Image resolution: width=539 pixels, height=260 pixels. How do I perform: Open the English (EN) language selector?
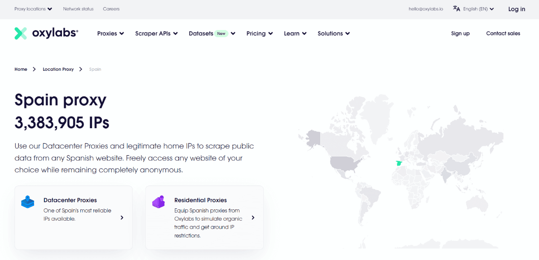(478, 9)
